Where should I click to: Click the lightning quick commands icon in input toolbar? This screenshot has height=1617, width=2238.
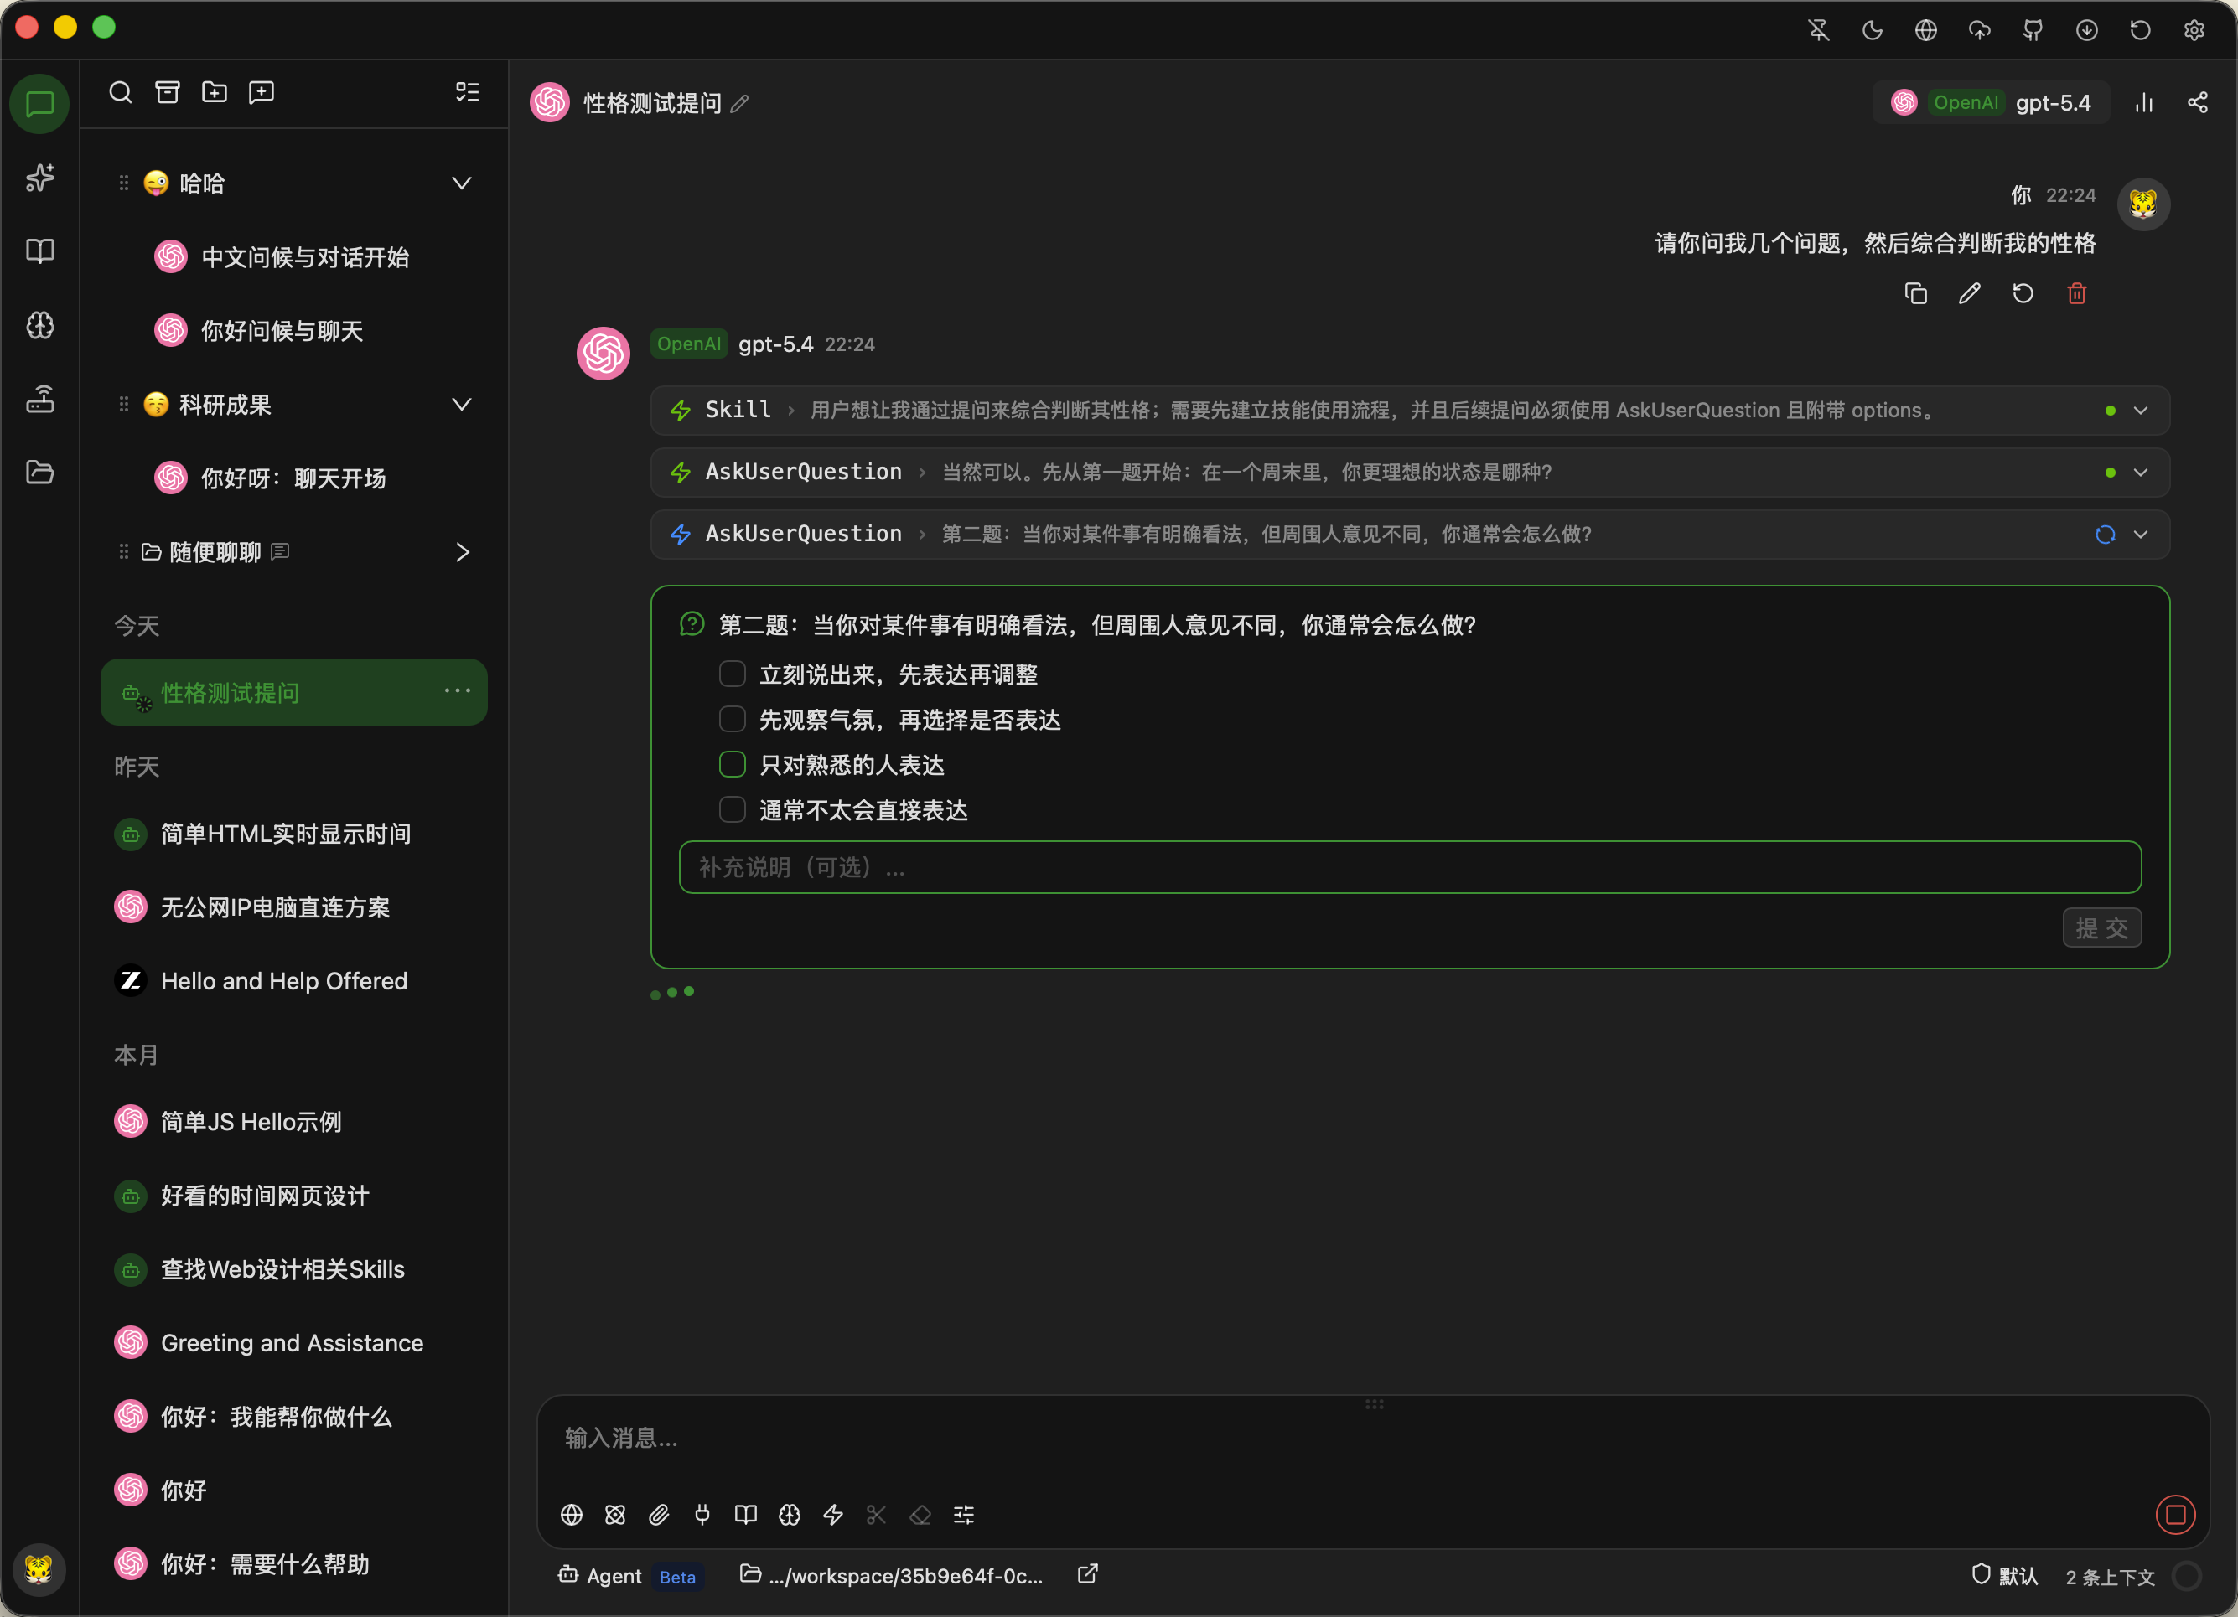[x=833, y=1515]
